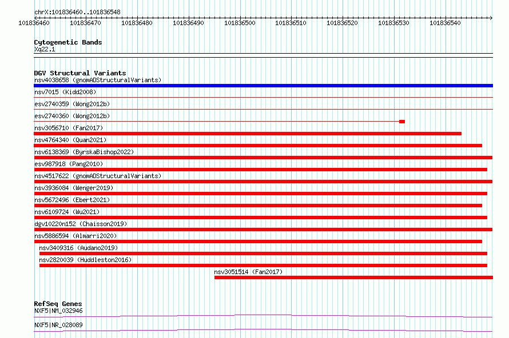Viewport: 509px width, 338px height.
Task: Click ruler position 101836530
Action: point(393,23)
